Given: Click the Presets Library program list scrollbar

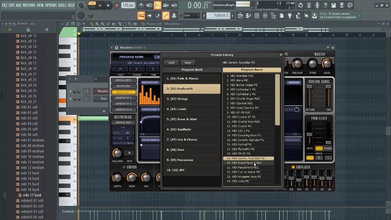Looking at the screenshot, I should tap(277, 100).
